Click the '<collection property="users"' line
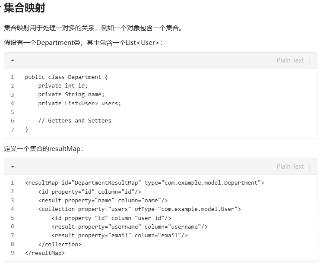Image resolution: width=320 pixels, height=264 pixels. pos(139,209)
